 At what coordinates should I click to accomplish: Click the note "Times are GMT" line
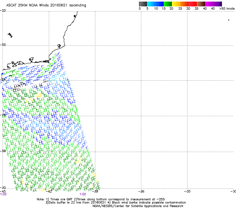coord(101,199)
